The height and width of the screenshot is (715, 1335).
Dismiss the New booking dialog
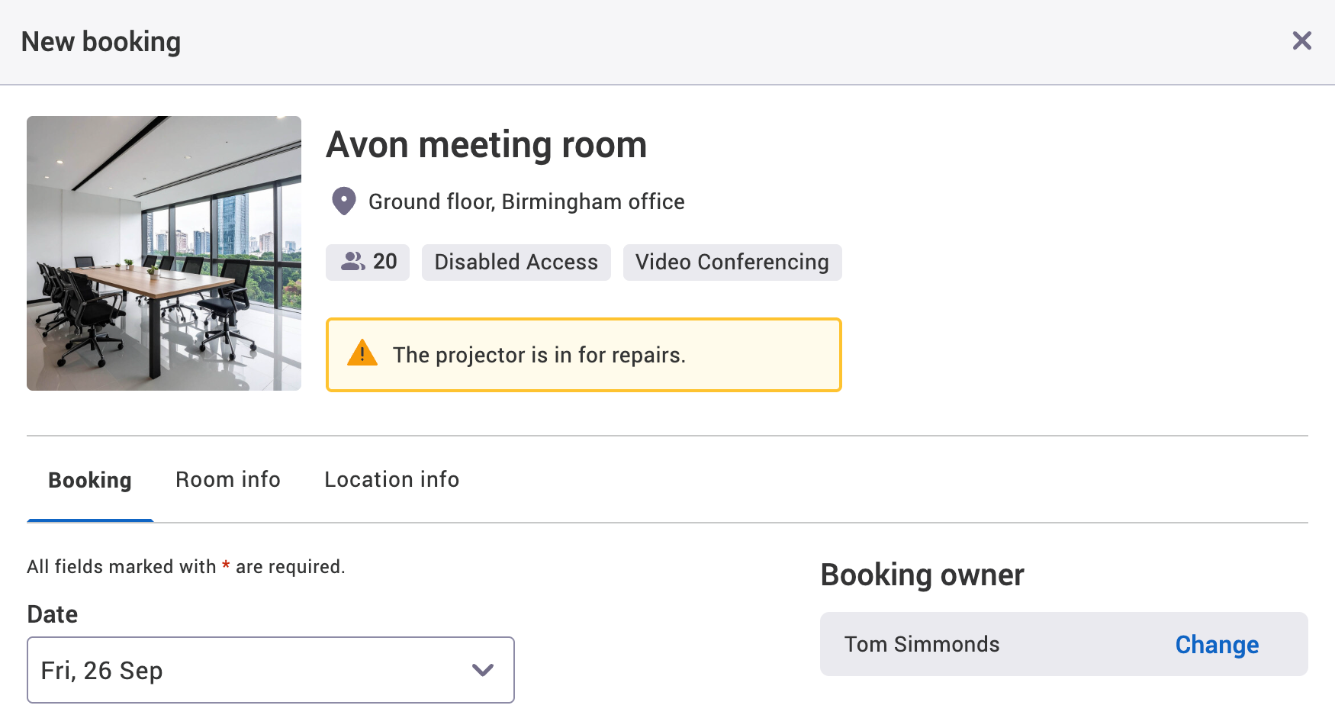1301,40
